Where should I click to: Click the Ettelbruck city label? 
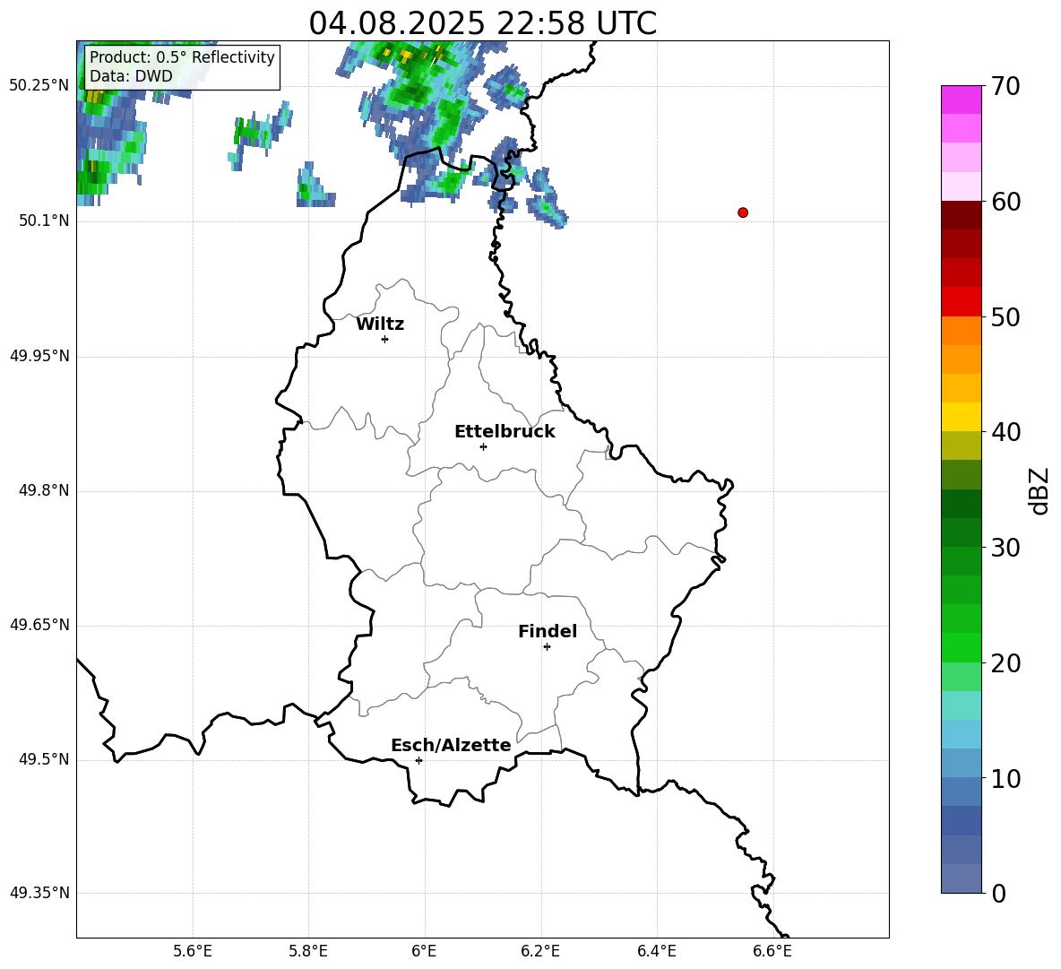click(x=505, y=432)
